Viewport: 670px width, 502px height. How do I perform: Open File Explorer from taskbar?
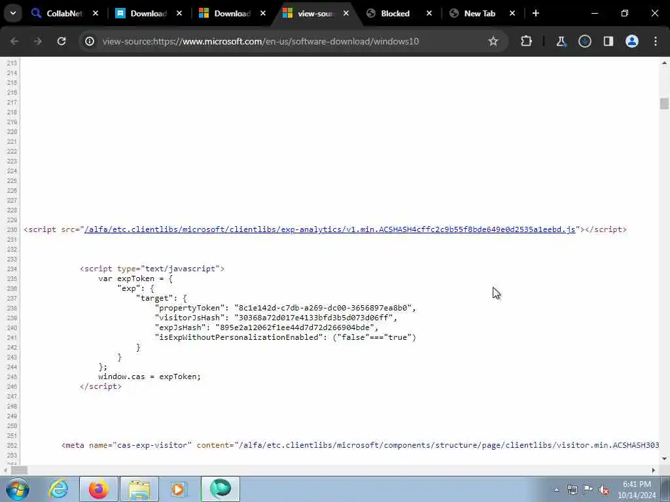tap(139, 489)
